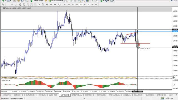Switch chart to M15 timeframe
This screenshot has width=178, height=100.
pyautogui.click(x=73, y=4)
